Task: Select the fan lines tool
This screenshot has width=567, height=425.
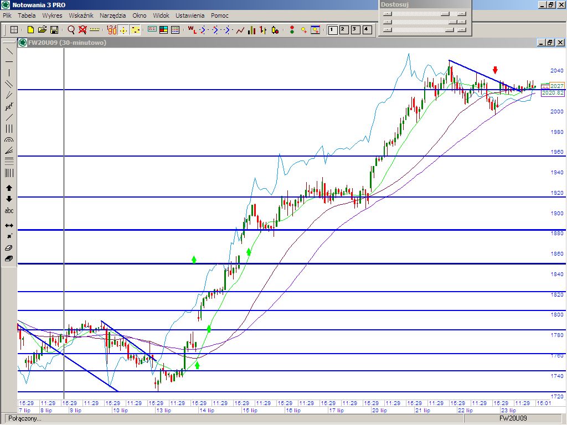Action: 9,151
